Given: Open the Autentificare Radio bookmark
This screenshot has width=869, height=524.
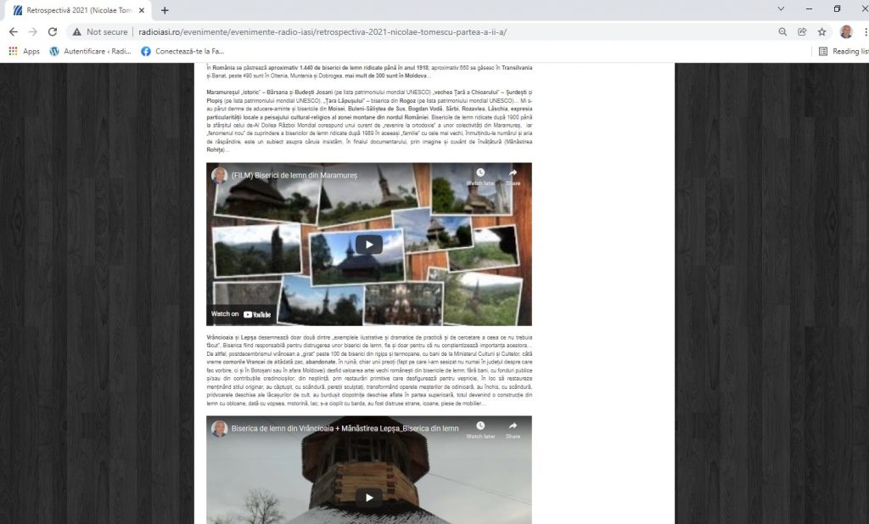Looking at the screenshot, I should (x=90, y=51).
